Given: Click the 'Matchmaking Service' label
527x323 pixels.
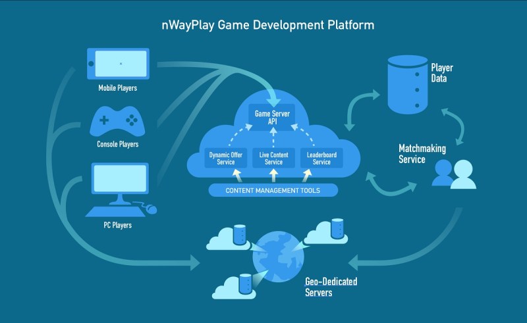Looking at the screenshot, I should pyautogui.click(x=422, y=154).
